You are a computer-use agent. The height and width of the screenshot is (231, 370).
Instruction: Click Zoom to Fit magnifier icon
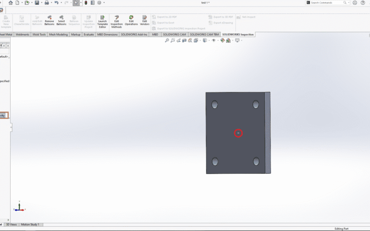pyautogui.click(x=167, y=40)
